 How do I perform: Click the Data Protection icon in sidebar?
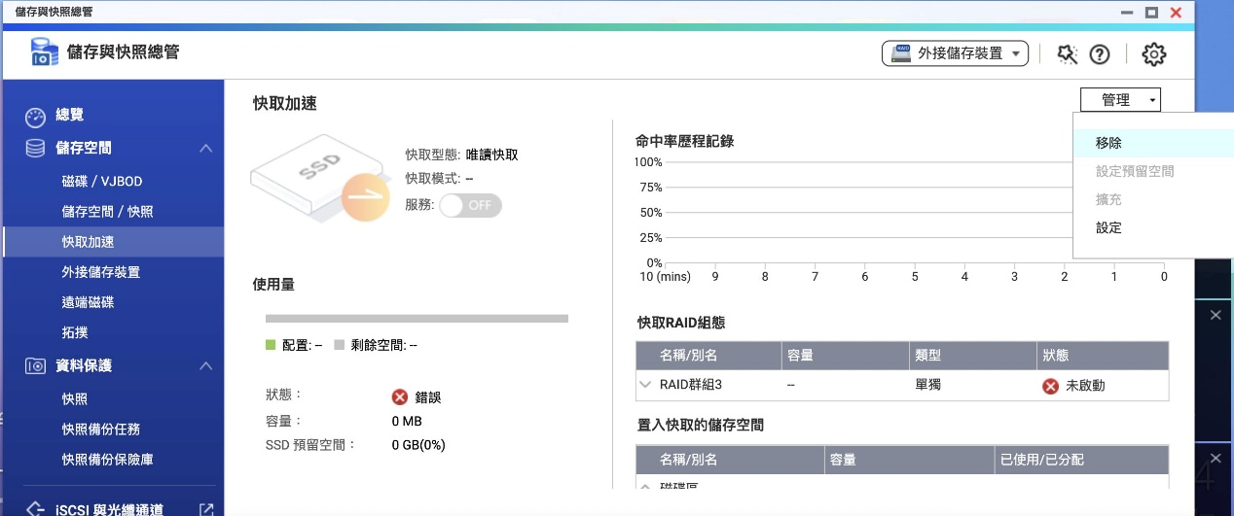coord(35,366)
